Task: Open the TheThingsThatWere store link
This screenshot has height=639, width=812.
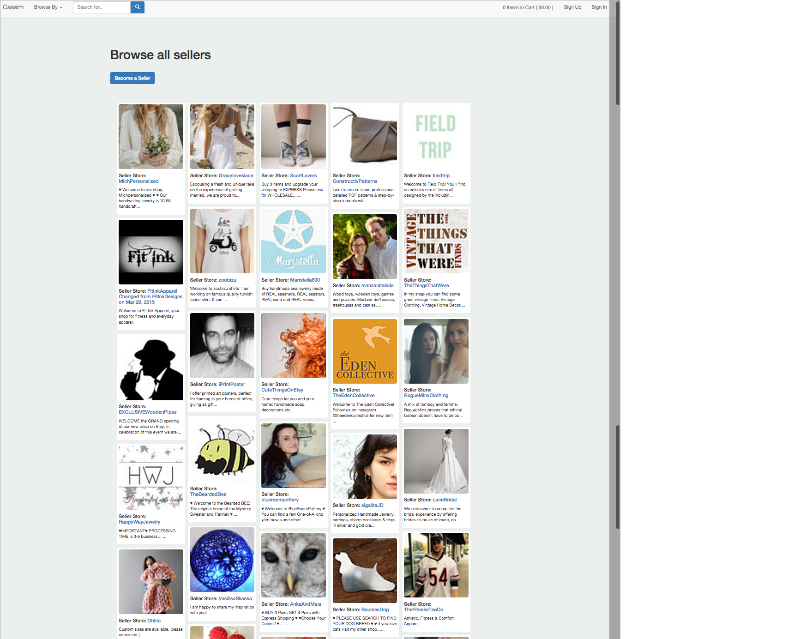Action: [x=426, y=286]
